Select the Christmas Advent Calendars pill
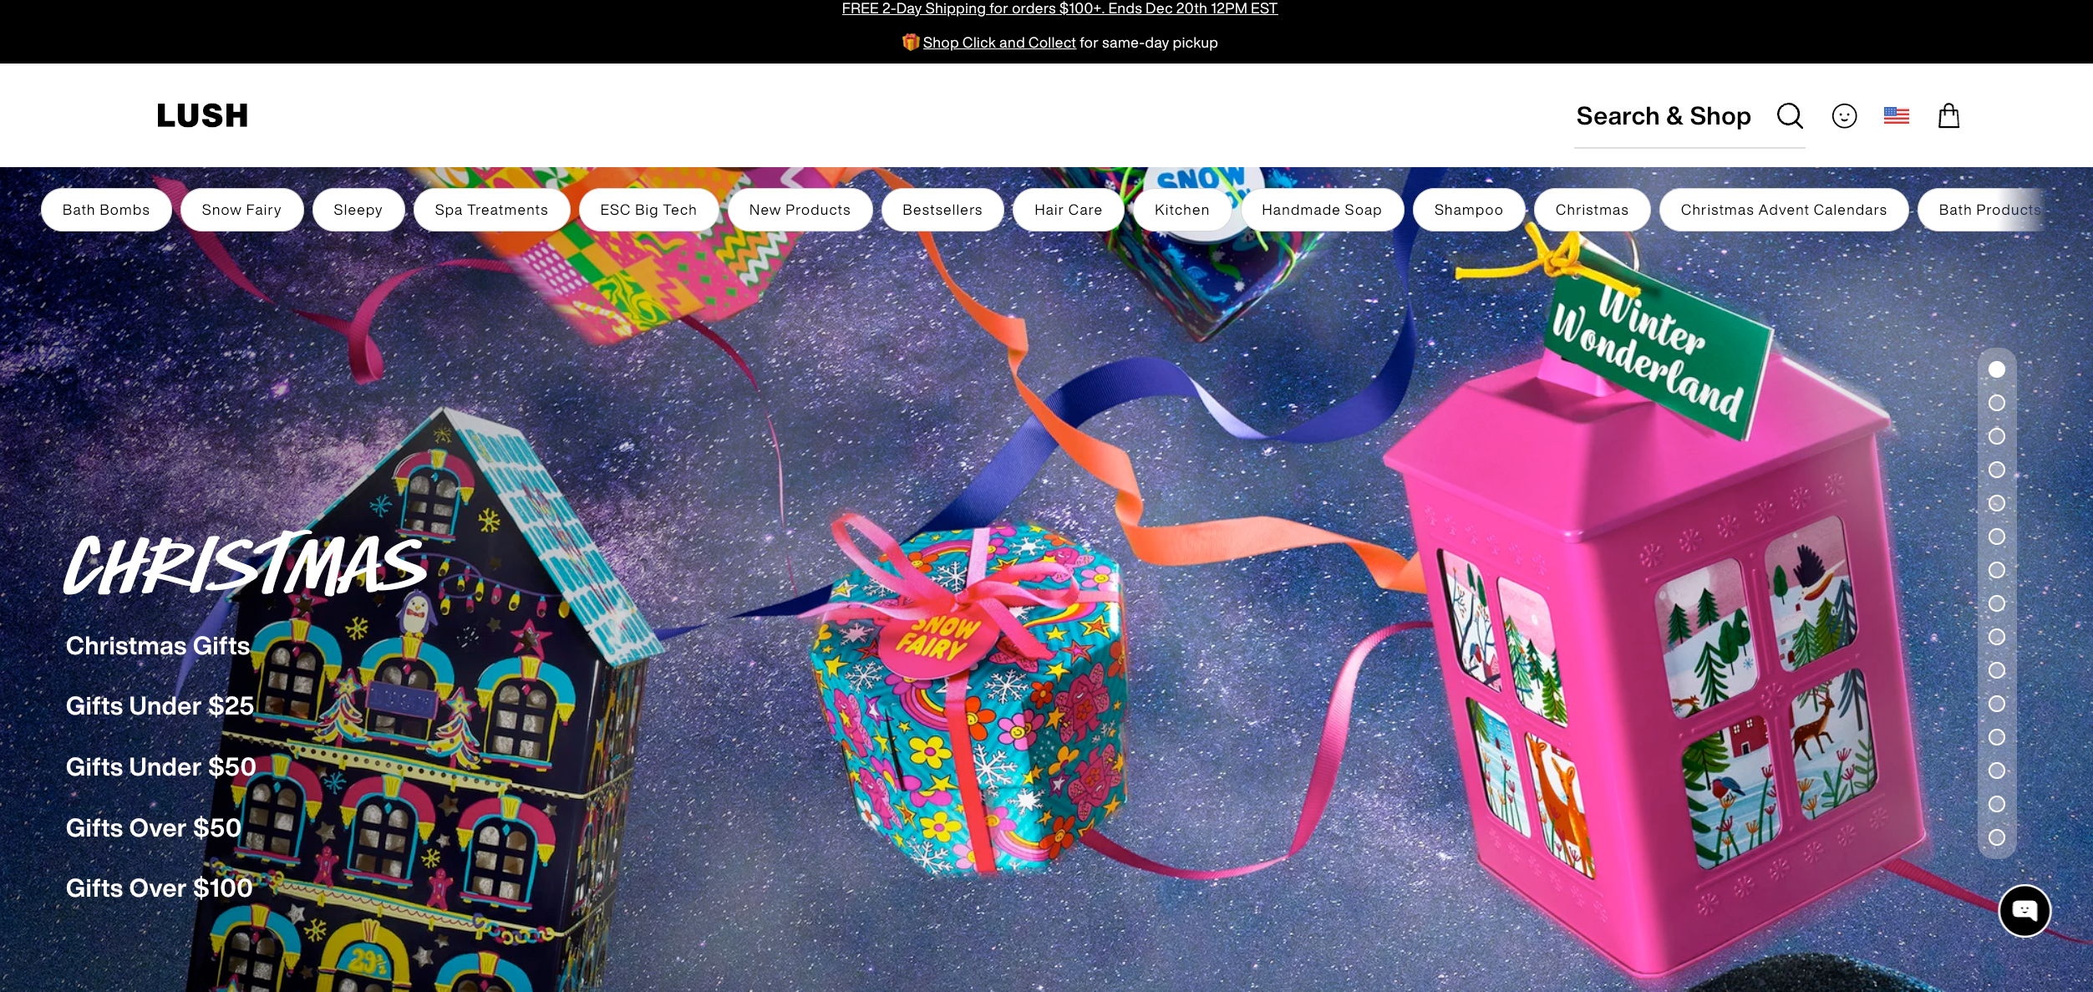Screen dimensions: 2093x992 point(1783,210)
